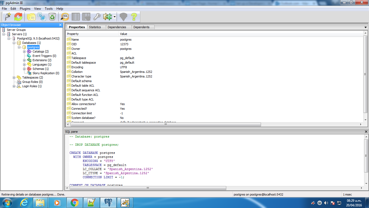Close the SQL pane
369x208 pixels.
click(366, 132)
